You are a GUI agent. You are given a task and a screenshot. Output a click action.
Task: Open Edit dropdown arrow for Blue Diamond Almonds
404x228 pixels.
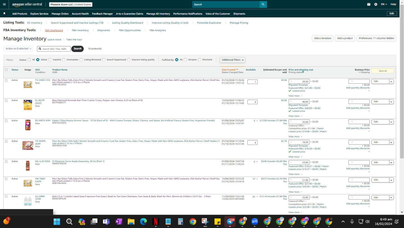[x=391, y=102]
